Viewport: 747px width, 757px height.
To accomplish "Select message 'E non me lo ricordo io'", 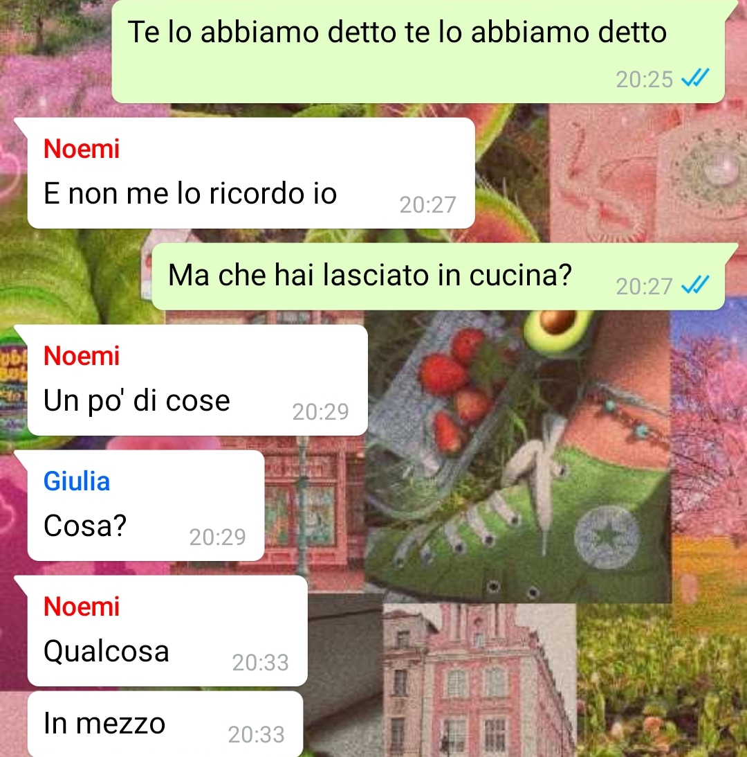I will [x=251, y=173].
